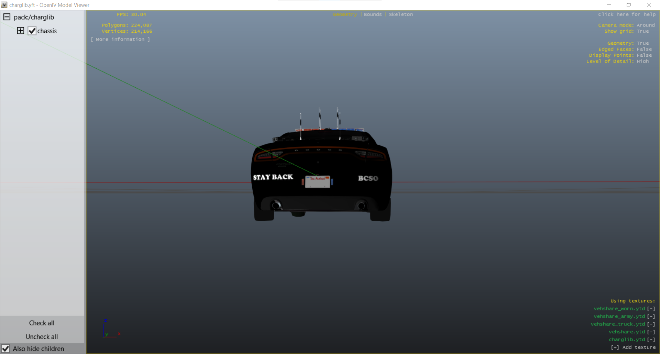Click [+] Add texture

tap(633, 347)
